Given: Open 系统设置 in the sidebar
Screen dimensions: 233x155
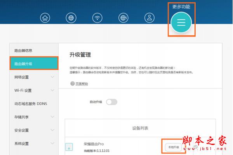Looking at the screenshot, I should click(x=34, y=144).
